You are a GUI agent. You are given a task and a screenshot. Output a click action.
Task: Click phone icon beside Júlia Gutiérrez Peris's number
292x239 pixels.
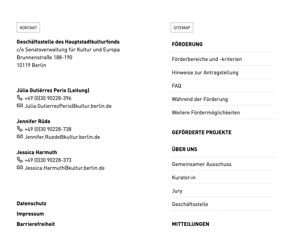tap(20, 98)
